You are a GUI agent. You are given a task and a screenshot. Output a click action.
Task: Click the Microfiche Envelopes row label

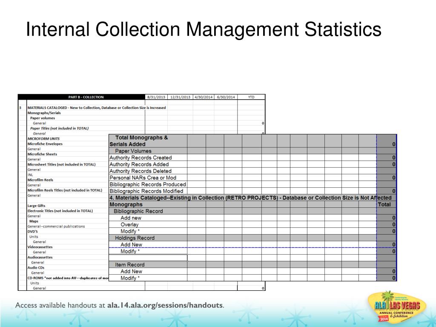click(45, 144)
